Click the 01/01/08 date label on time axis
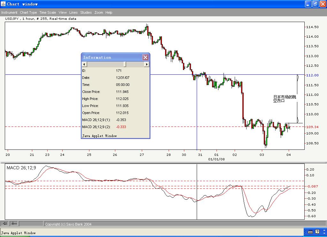This screenshot has width=327, height=237. pyautogui.click(x=217, y=159)
